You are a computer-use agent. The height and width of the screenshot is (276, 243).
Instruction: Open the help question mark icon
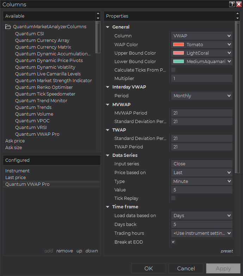click(232, 4)
